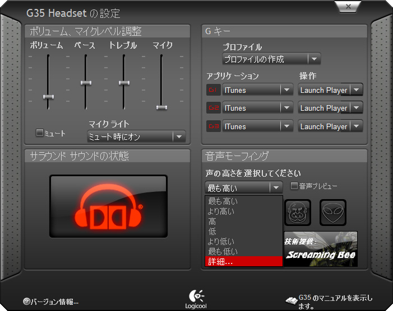The image size is (393, 311).
Task: Click the ベース slider handle
Action: click(86, 83)
